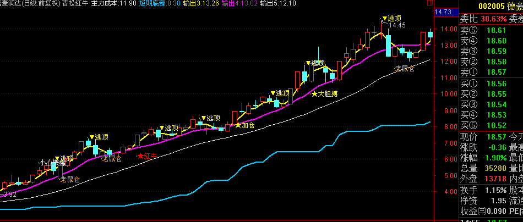The image size is (523, 222).
Task: Select the 卖① ask price 18.57 row
Action: tap(490, 72)
